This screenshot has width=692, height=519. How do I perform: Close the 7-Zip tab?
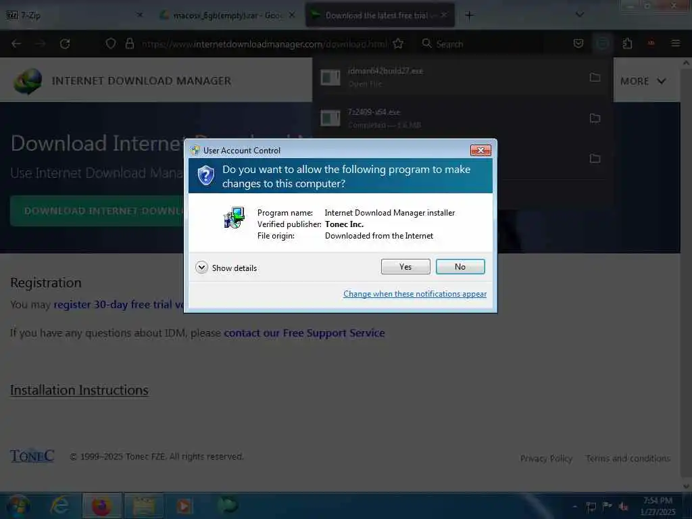140,15
